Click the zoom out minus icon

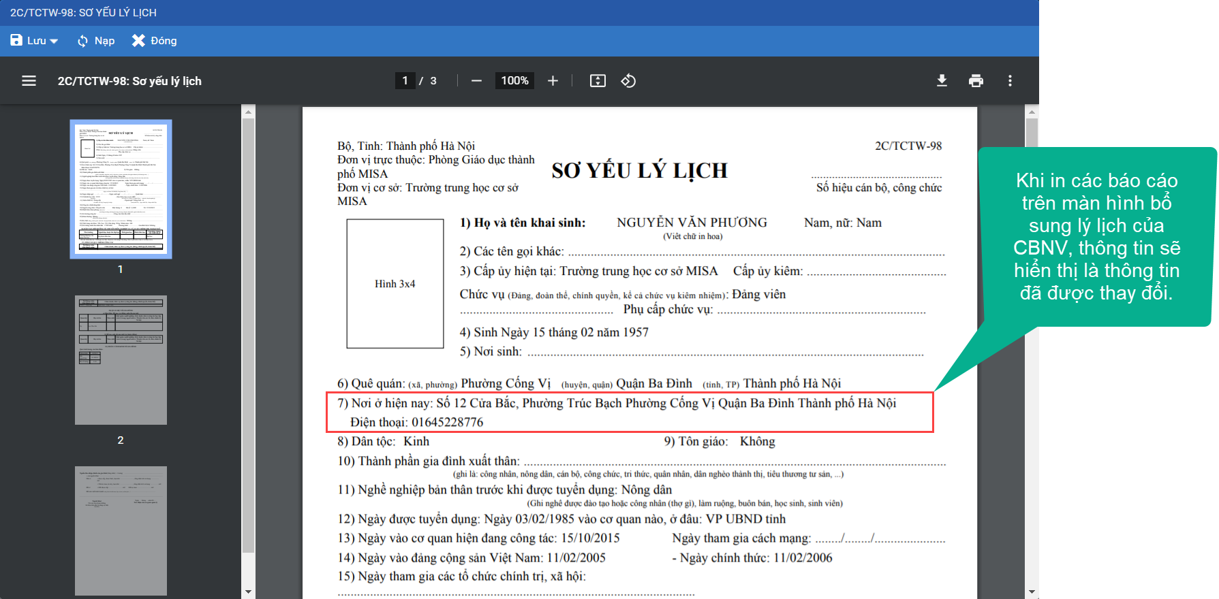476,81
